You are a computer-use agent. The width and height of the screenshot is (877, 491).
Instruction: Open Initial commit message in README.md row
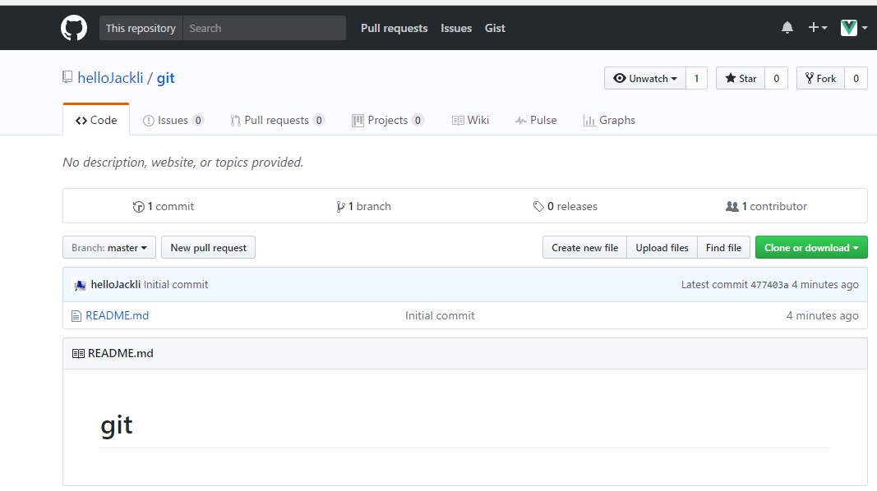point(440,315)
